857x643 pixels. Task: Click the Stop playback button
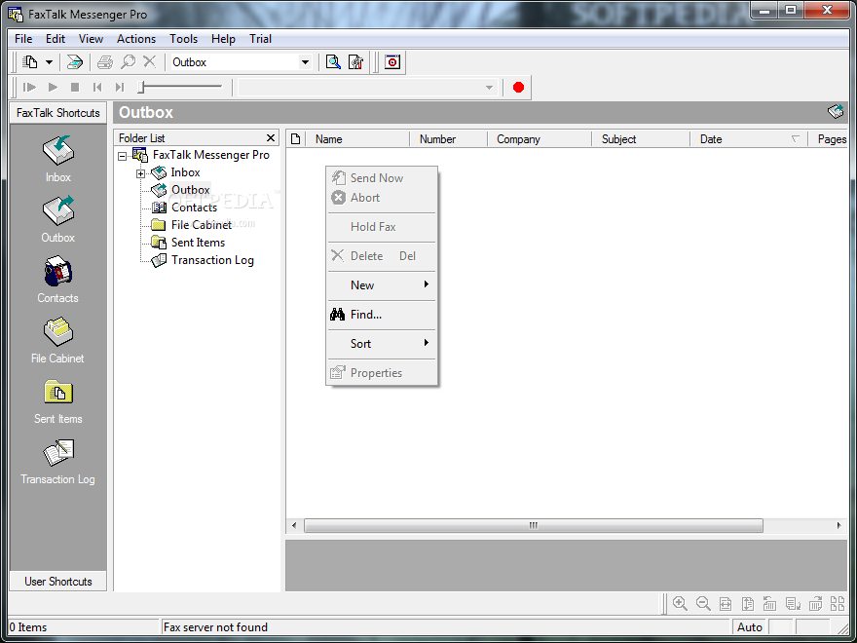click(75, 87)
